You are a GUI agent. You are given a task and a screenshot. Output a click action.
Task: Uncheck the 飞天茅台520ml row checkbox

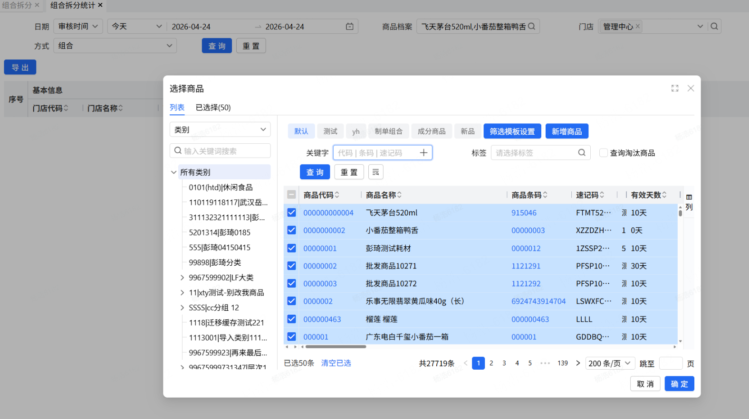[292, 213]
